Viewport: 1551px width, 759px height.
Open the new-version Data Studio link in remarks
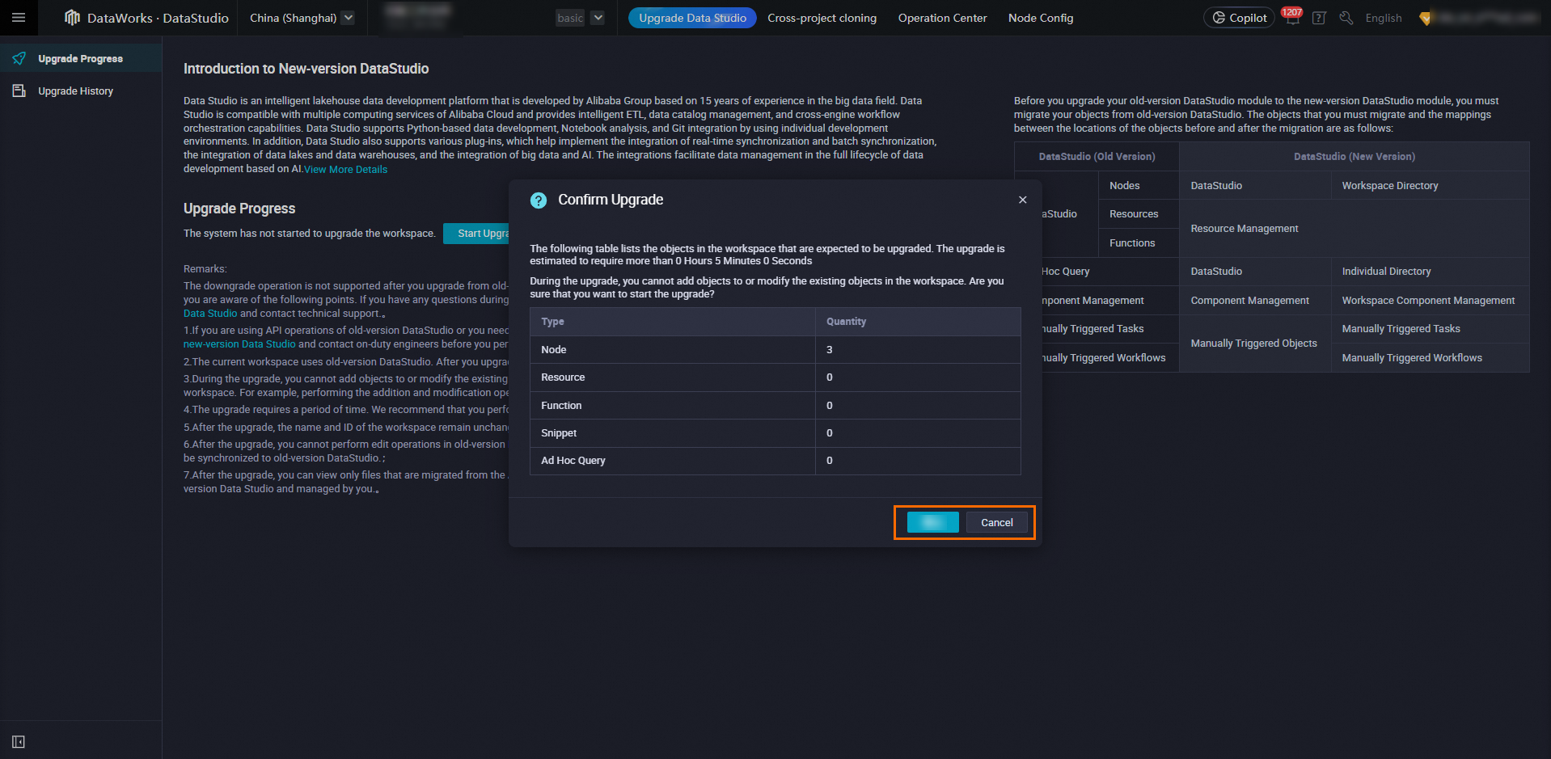[239, 344]
